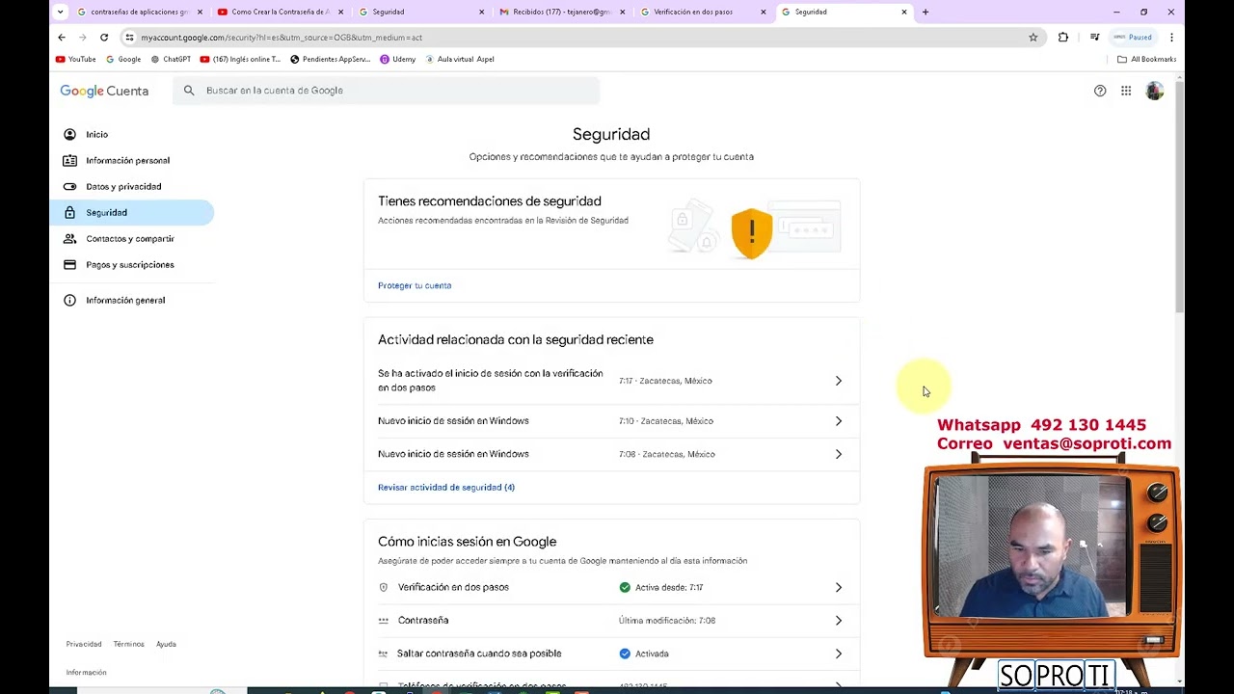The image size is (1234, 694).
Task: Open YouTube bookmark
Action: pyautogui.click(x=76, y=59)
